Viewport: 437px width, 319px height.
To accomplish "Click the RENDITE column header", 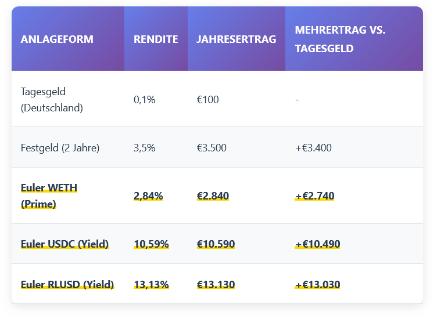I will click(156, 39).
